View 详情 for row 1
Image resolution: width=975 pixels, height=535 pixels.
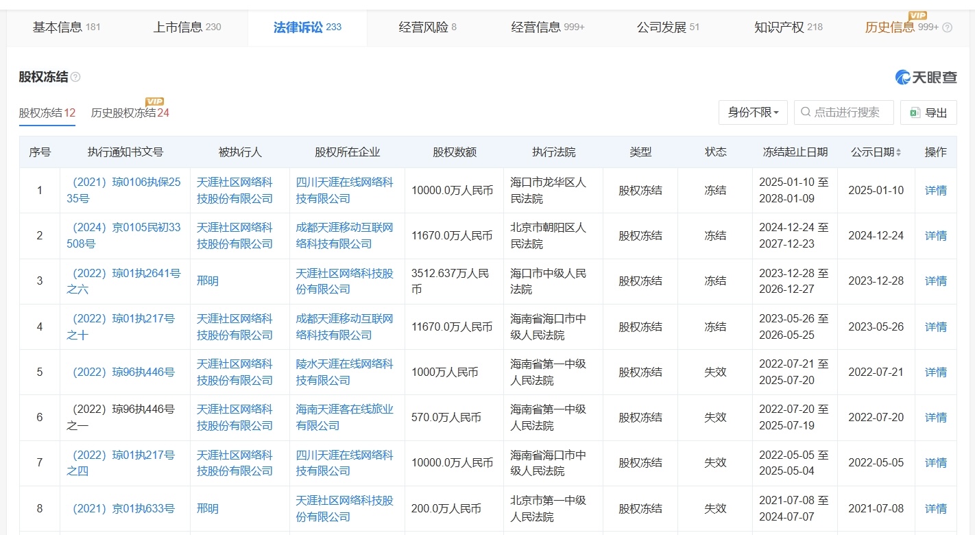(936, 191)
